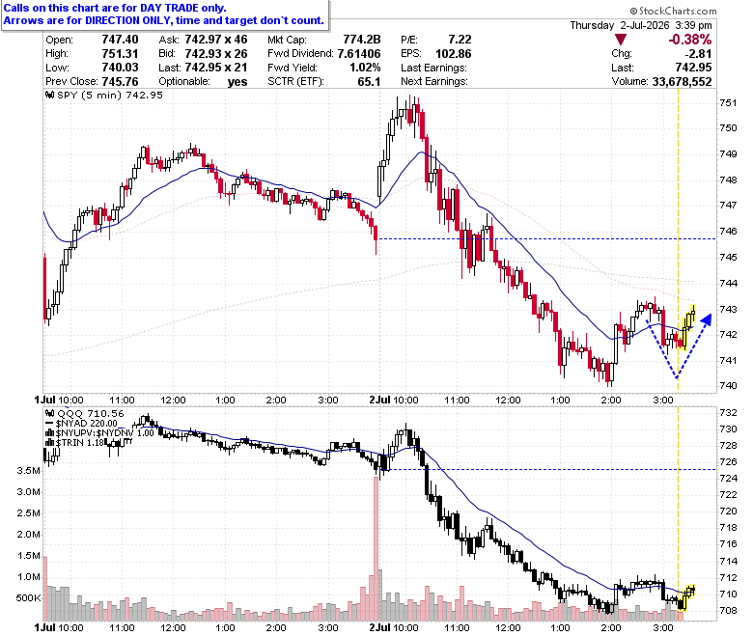Click the bar icon beside $NYUPV:$NYDNV
Viewport: 753px width, 636px height.
[50, 433]
